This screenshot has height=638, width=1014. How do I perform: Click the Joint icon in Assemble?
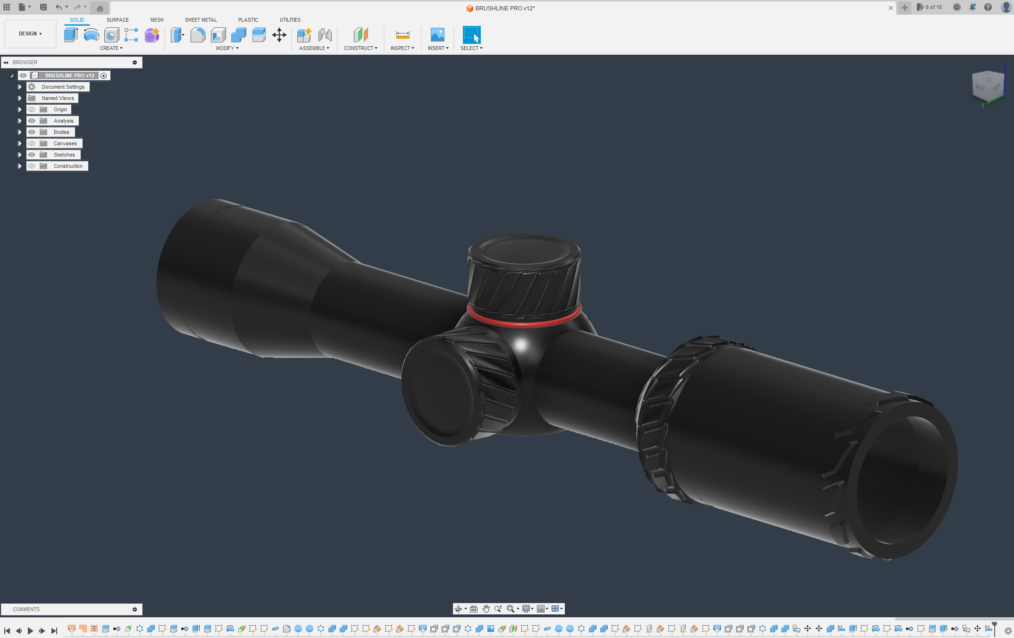pyautogui.click(x=325, y=35)
